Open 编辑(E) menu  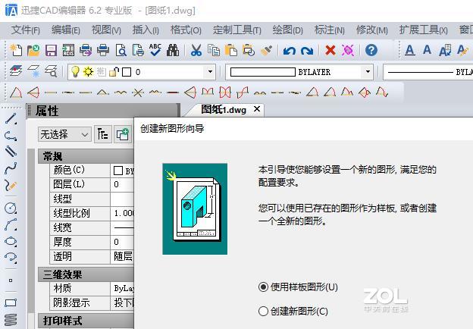(x=65, y=30)
